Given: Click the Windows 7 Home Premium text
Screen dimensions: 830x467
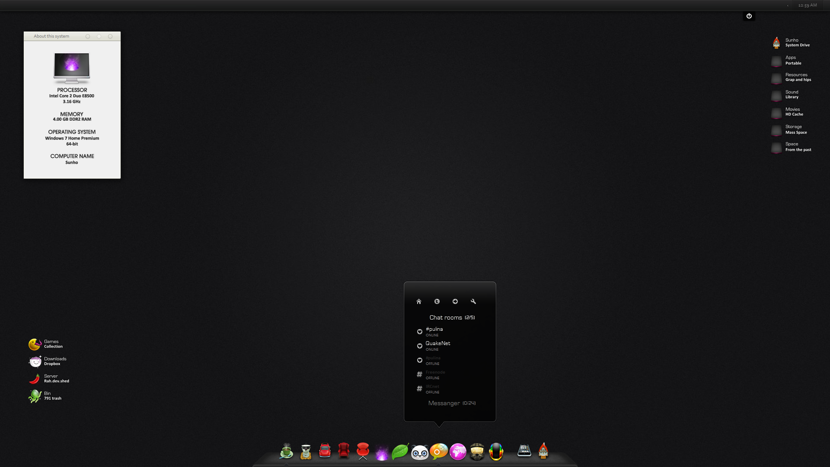Looking at the screenshot, I should (72, 138).
